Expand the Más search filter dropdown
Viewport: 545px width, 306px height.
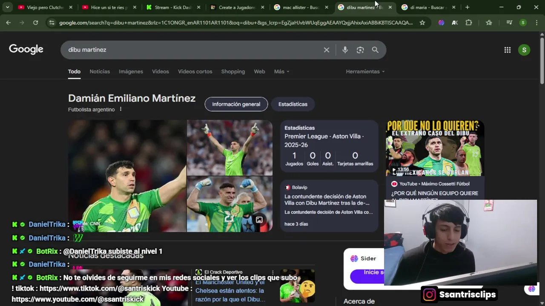coord(281,71)
